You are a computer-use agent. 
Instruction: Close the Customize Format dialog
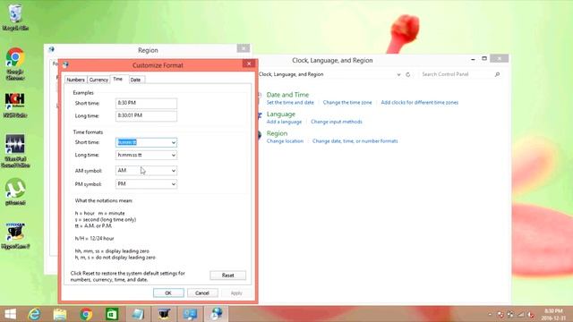[249, 64]
